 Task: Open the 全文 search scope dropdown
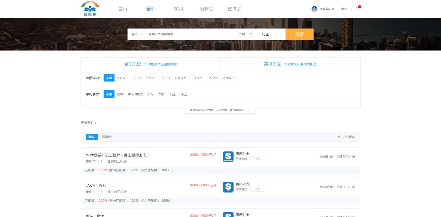coord(137,34)
